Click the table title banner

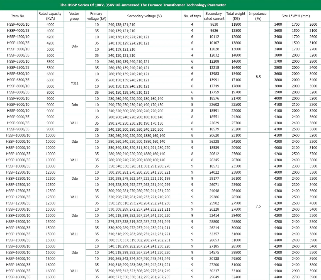[160, 5]
